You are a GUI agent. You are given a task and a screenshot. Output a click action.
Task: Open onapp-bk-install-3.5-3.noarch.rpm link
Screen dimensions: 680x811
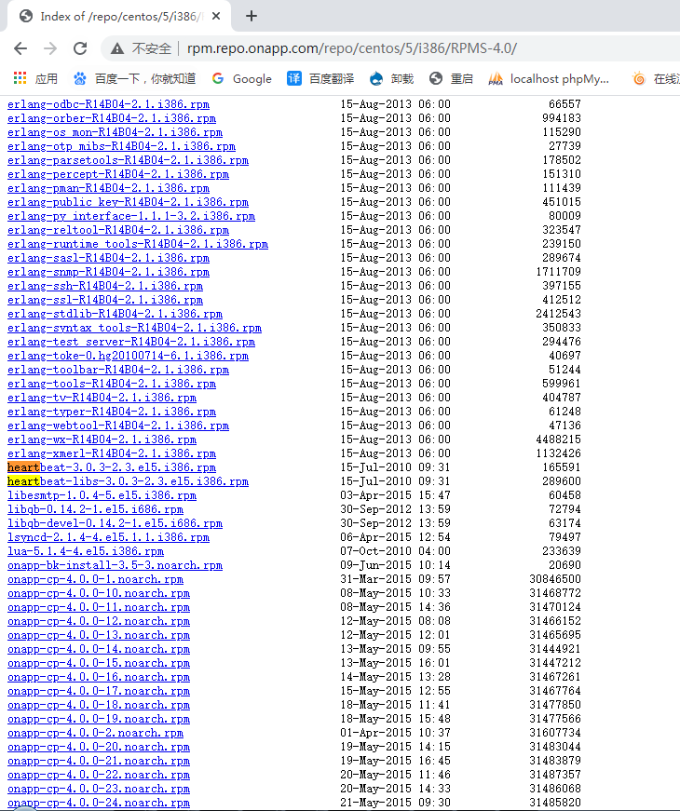pos(115,565)
